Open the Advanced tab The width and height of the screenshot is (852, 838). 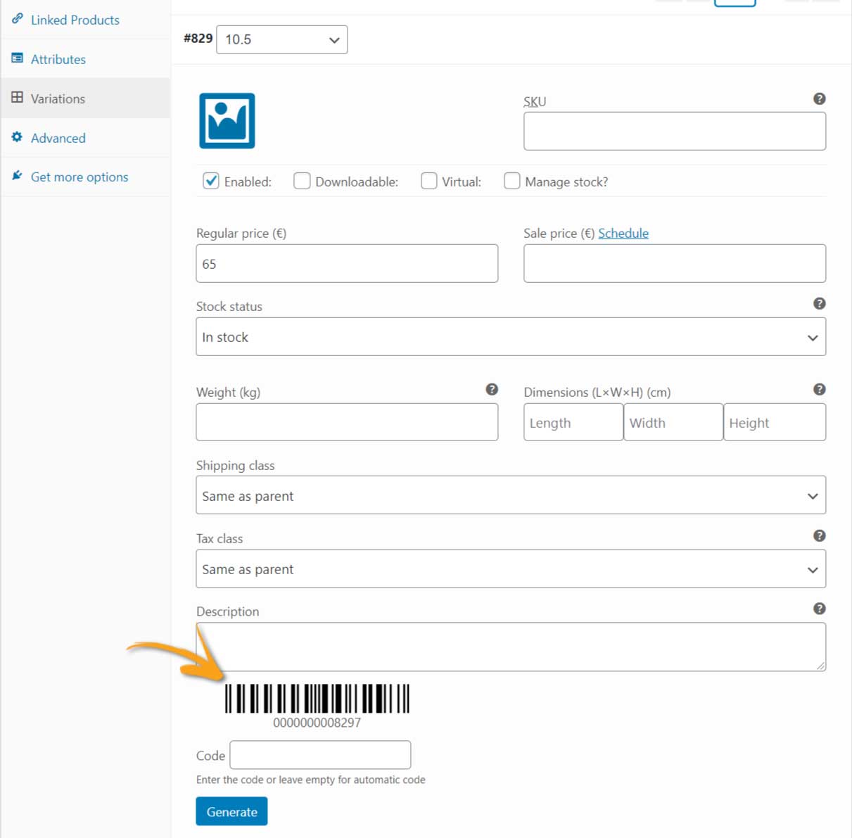[x=85, y=138]
